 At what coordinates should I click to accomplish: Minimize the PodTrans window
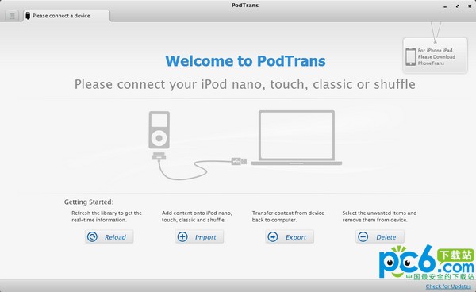[445, 6]
